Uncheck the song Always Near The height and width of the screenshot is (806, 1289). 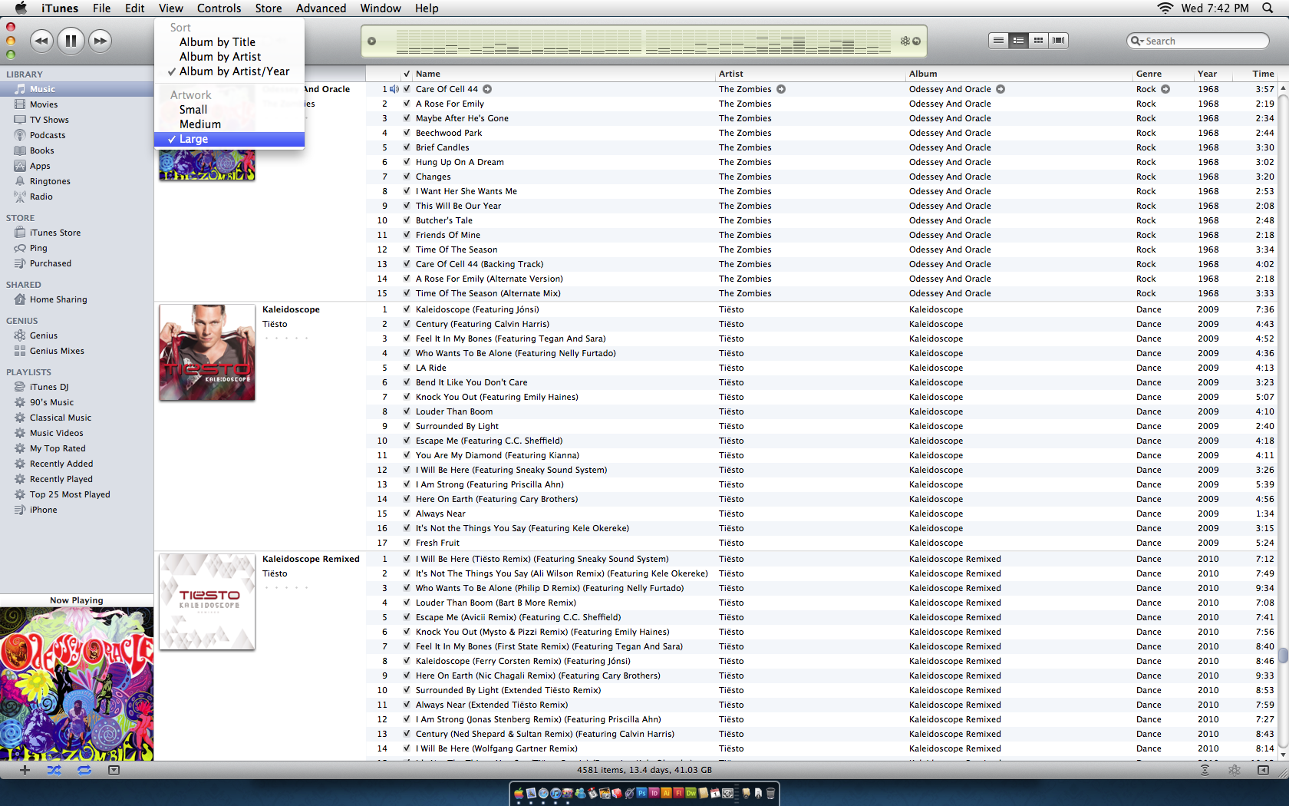click(407, 514)
